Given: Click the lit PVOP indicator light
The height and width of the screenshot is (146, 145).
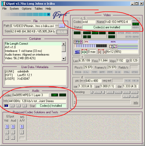Looking at the screenshot, I should pos(95,33).
